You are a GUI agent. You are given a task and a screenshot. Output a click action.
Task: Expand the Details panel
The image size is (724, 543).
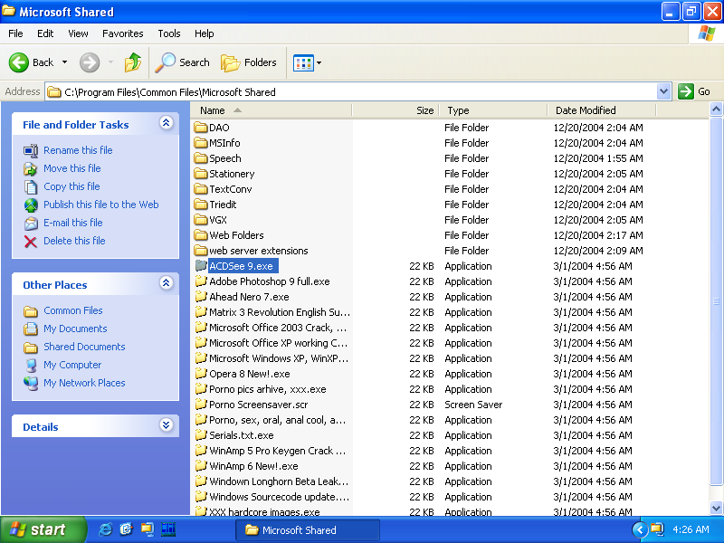[167, 425]
